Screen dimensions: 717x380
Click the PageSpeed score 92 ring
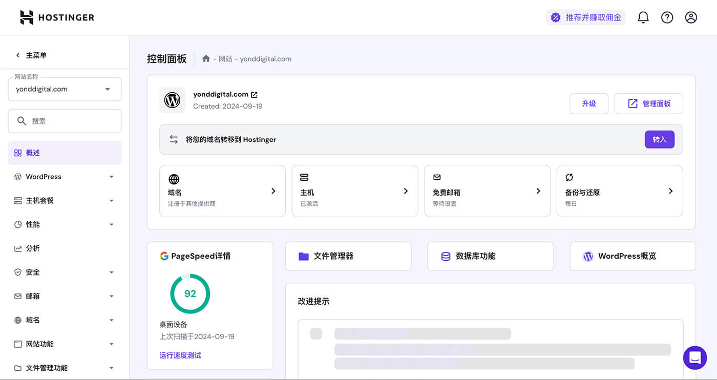(190, 293)
